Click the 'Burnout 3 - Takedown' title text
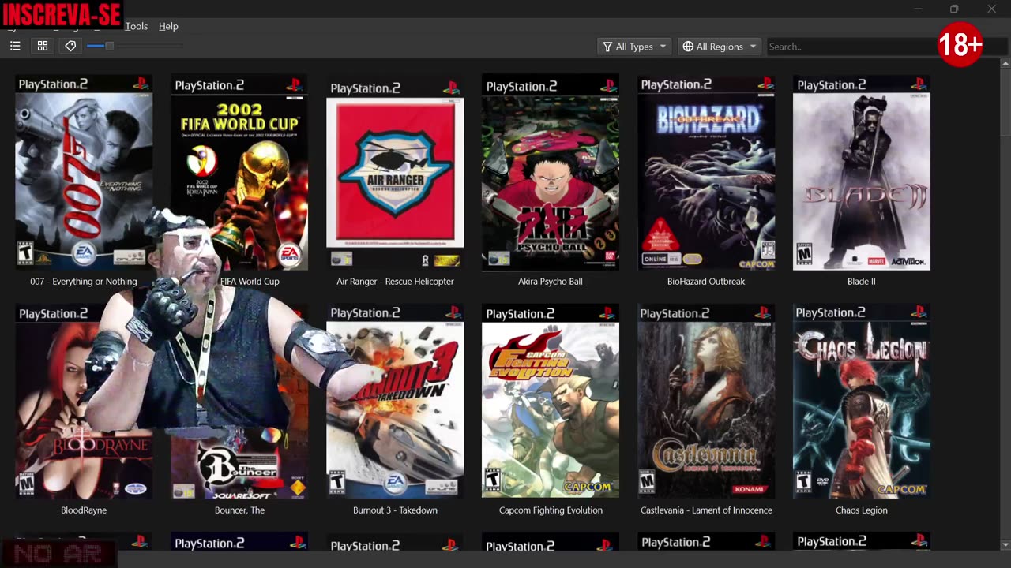 (x=395, y=510)
